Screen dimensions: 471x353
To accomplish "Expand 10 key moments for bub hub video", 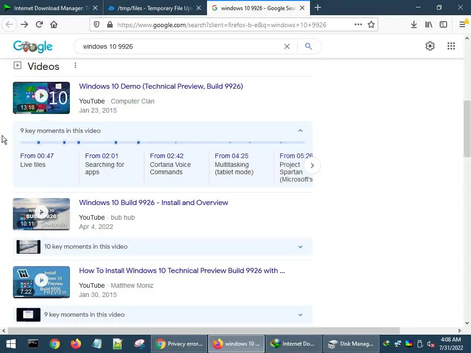I will pos(300,247).
